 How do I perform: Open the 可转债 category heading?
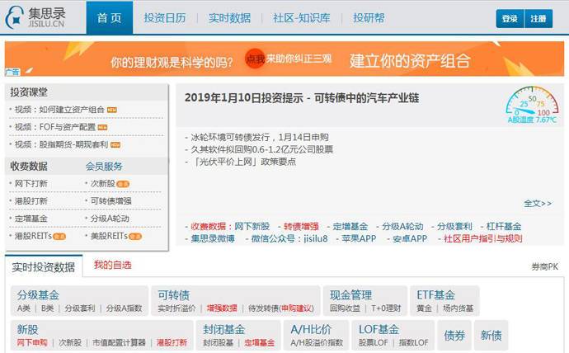(x=173, y=294)
